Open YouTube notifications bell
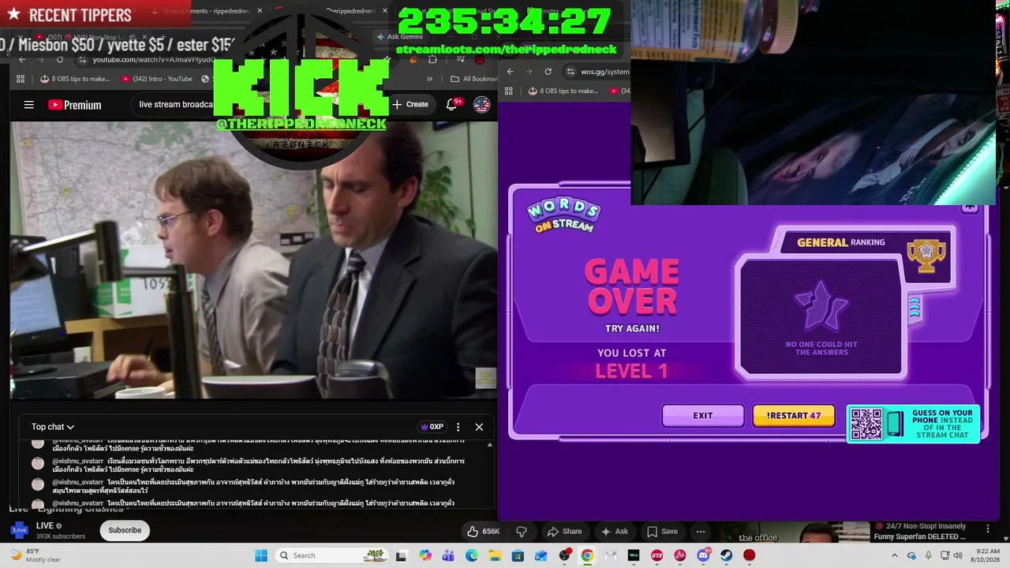 [x=453, y=104]
